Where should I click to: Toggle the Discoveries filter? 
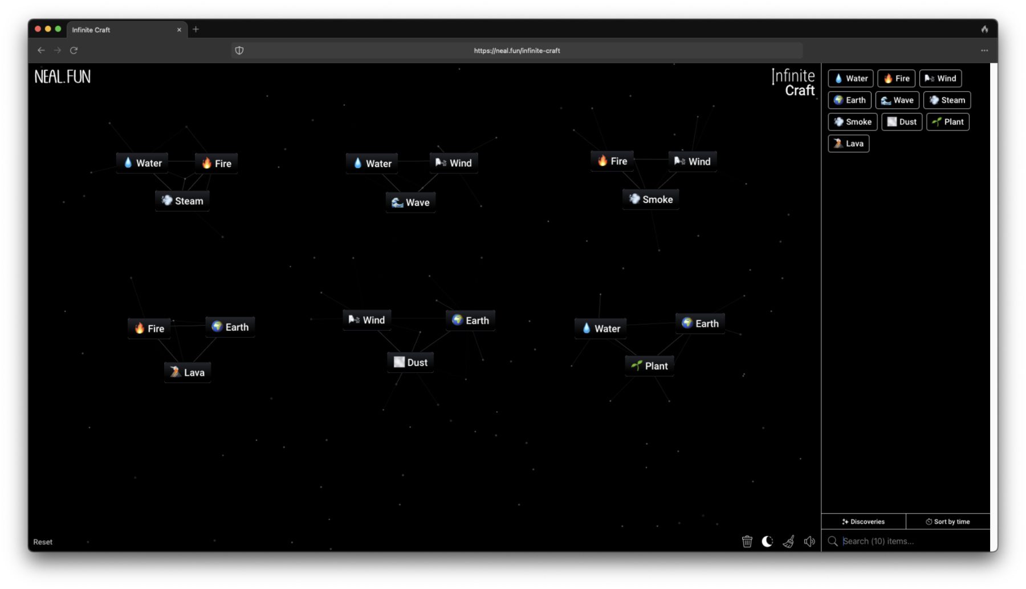[x=863, y=522]
